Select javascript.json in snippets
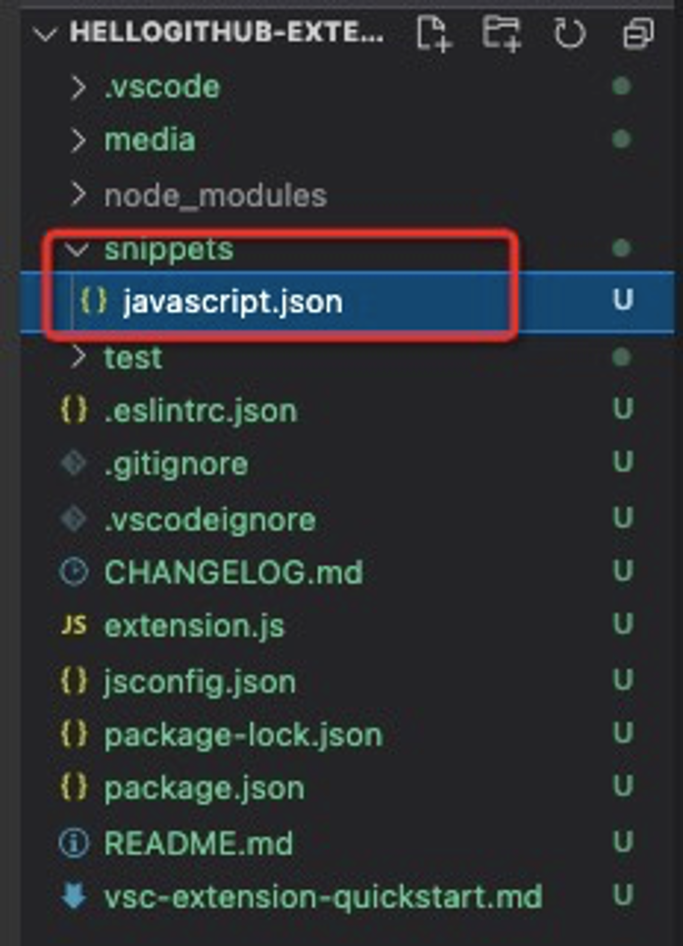Image resolution: width=683 pixels, height=946 pixels. click(347, 301)
